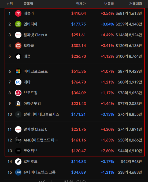Sort by the 현재가 column header
This screenshot has width=148, height=182.
click(x=81, y=4)
